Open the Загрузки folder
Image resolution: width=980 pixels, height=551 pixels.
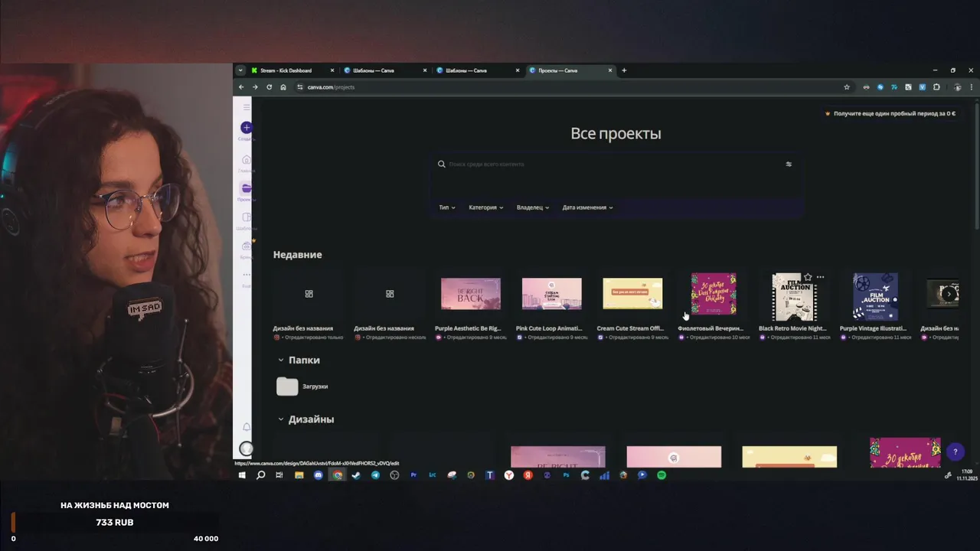pyautogui.click(x=302, y=386)
